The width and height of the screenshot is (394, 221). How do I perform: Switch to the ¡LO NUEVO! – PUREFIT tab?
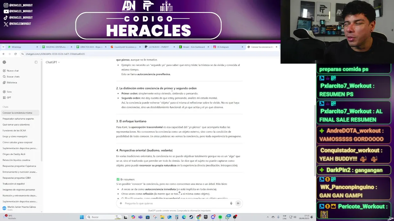(159, 47)
